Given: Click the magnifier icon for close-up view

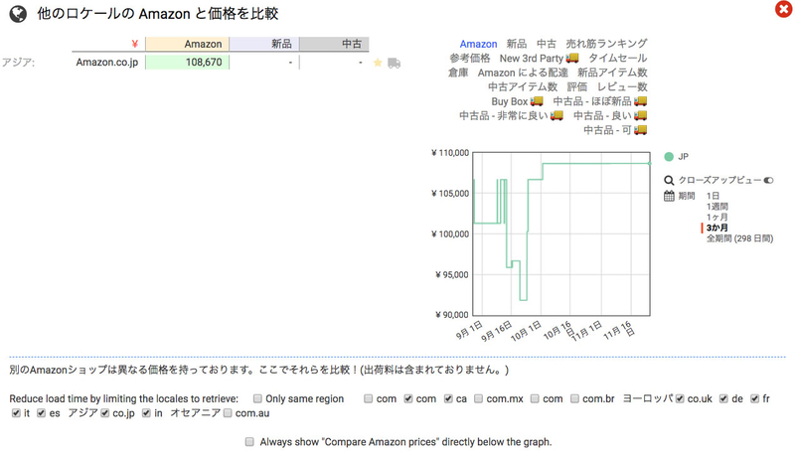Looking at the screenshot, I should pos(669,181).
